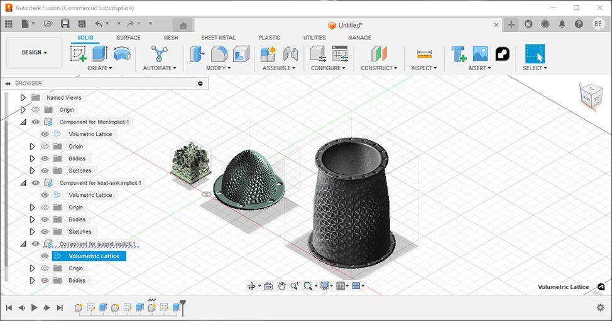This screenshot has width=612, height=321.
Task: Click the Save icon in title toolbar
Action: tap(65, 24)
